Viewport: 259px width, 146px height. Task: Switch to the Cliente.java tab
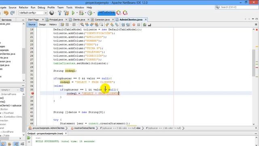click(x=79, y=19)
